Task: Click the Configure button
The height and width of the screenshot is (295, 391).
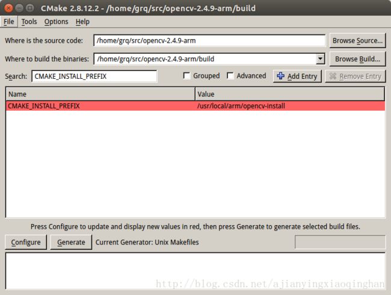Action: coord(26,242)
